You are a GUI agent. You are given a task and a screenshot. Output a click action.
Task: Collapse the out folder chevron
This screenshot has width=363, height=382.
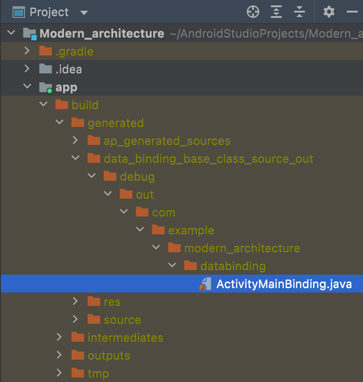(x=108, y=193)
